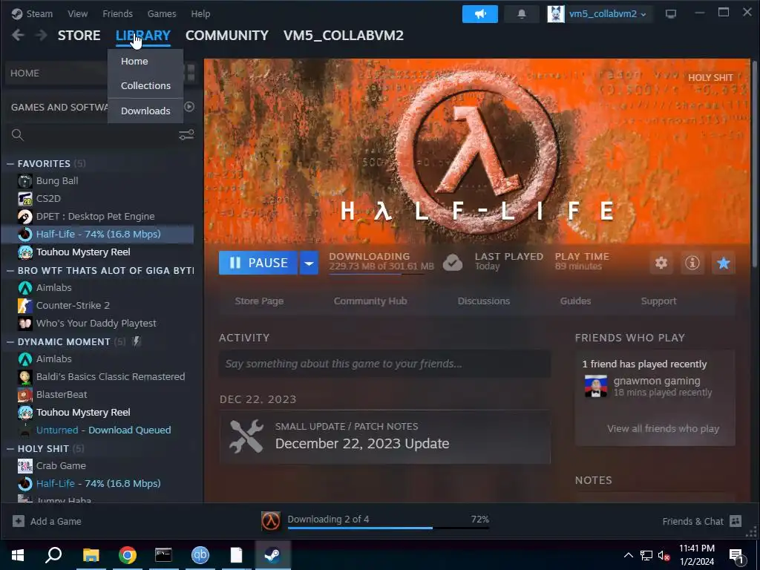760x570 pixels.
Task: Click the BlasterBeat game icon
Action: click(25, 395)
